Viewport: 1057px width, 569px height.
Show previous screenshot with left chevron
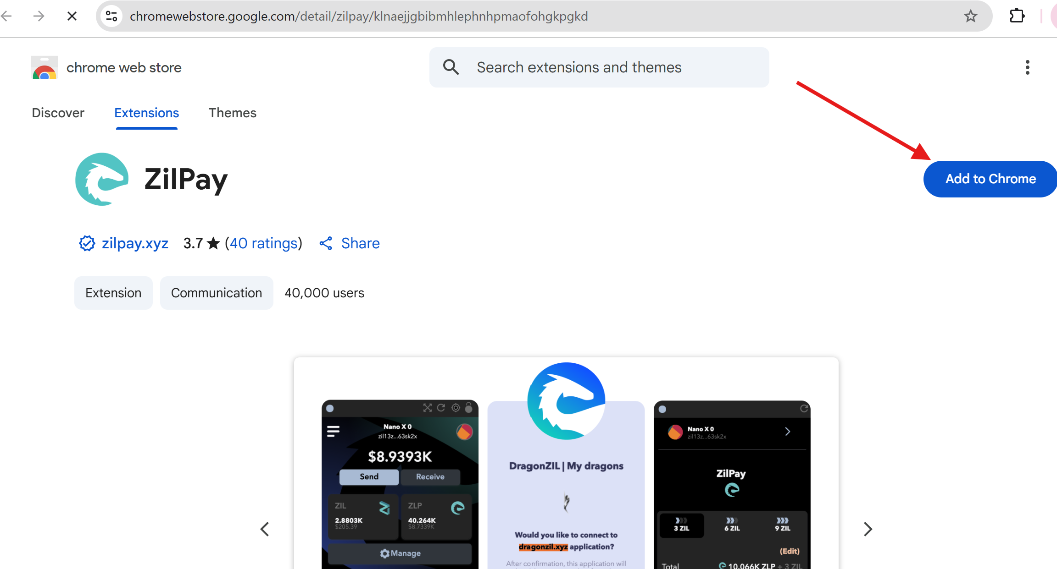[x=265, y=529]
